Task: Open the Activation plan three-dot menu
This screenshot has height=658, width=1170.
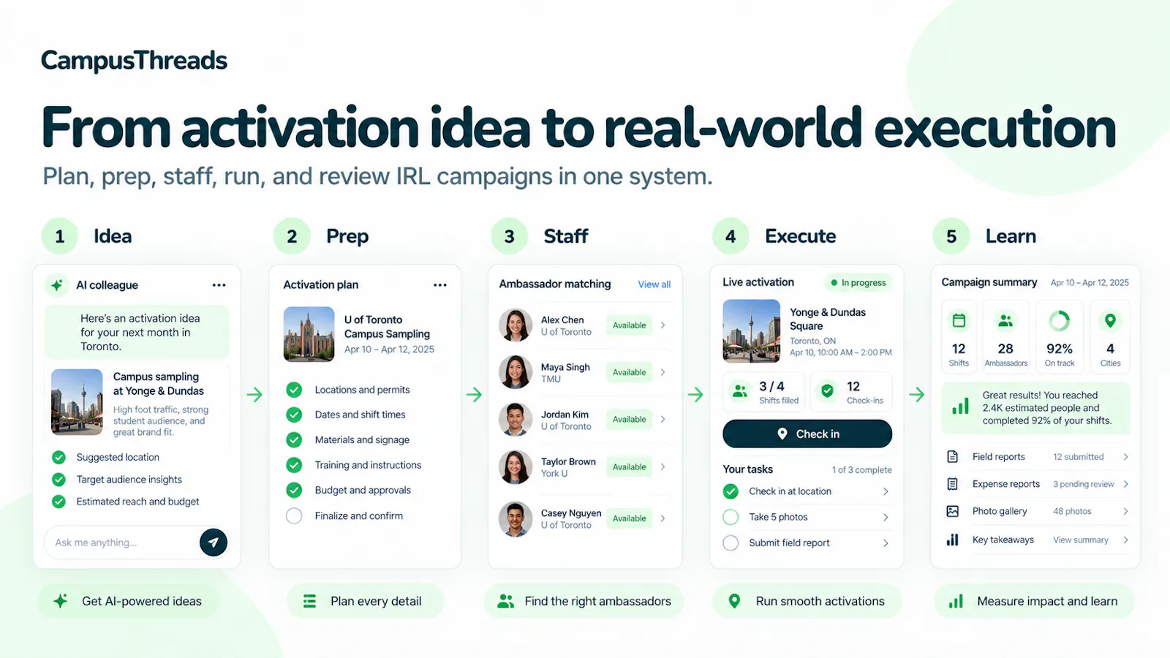Action: pyautogui.click(x=439, y=285)
